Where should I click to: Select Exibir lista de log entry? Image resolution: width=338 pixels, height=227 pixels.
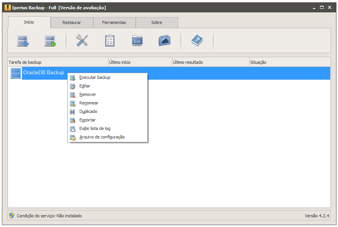click(x=108, y=128)
